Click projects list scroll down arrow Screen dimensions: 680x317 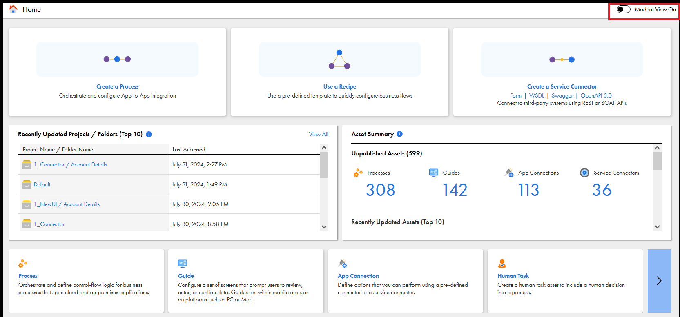tap(324, 227)
